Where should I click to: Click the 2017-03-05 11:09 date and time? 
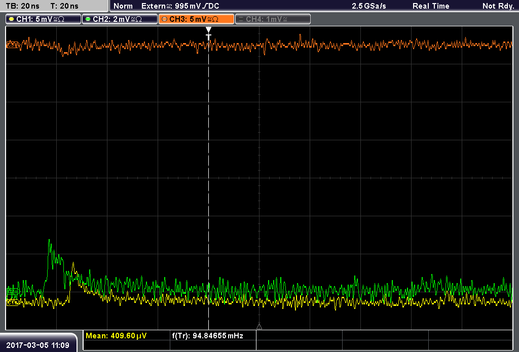pyautogui.click(x=38, y=345)
